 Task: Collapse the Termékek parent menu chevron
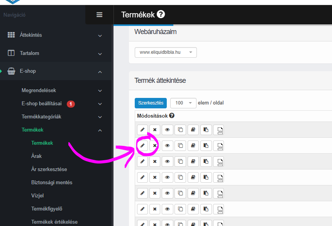click(100, 130)
